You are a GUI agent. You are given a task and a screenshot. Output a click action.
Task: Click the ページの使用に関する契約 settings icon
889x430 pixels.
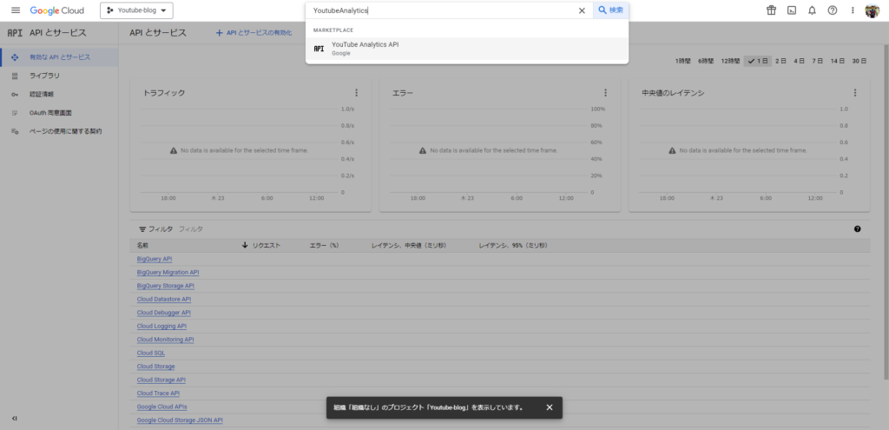pyautogui.click(x=15, y=132)
